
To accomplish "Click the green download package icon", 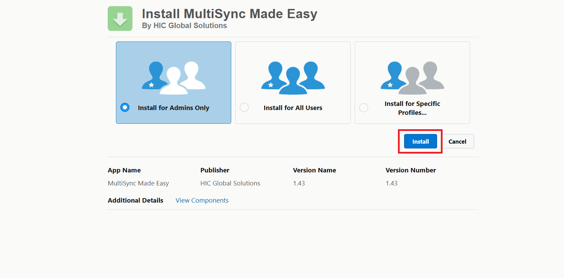I will point(120,19).
